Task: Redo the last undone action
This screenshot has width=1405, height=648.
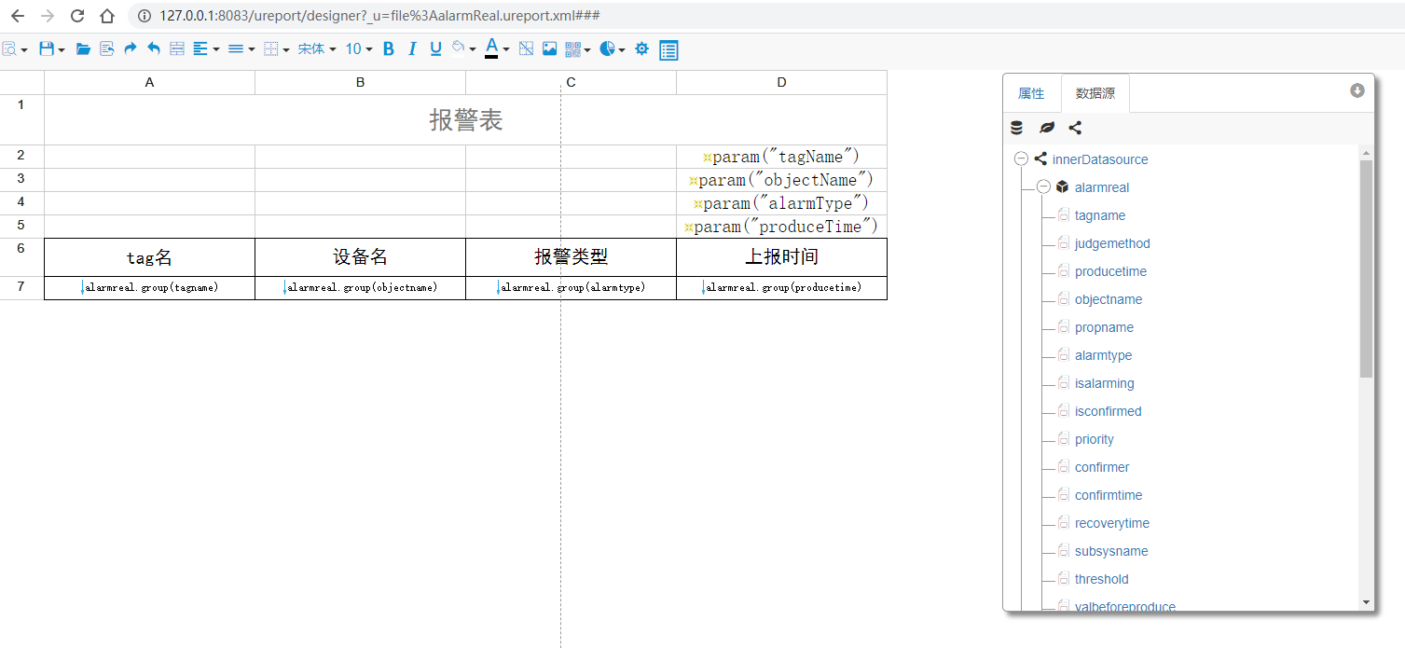Action: [131, 49]
